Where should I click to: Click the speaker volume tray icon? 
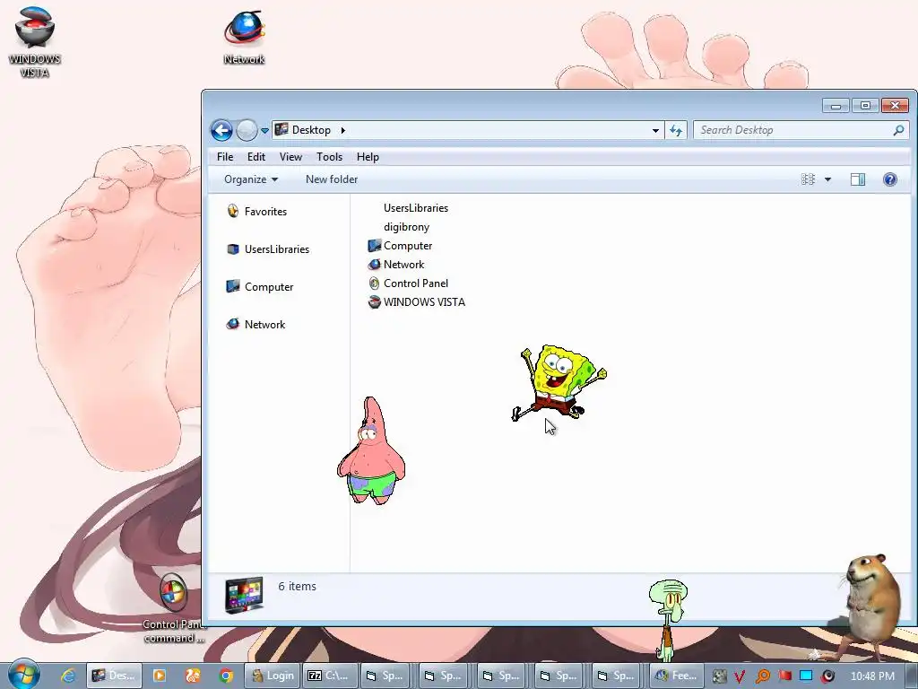tap(827, 676)
